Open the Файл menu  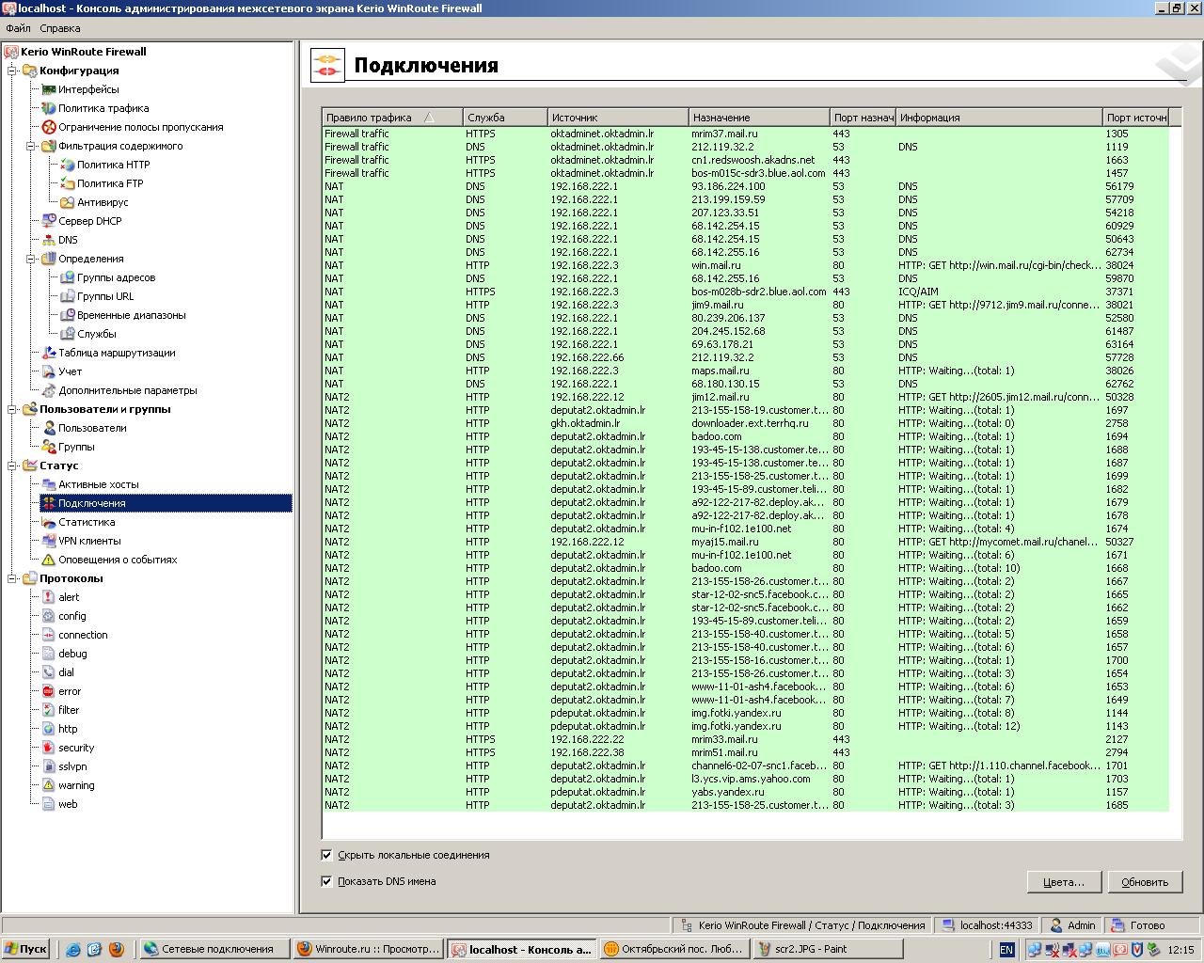point(18,28)
